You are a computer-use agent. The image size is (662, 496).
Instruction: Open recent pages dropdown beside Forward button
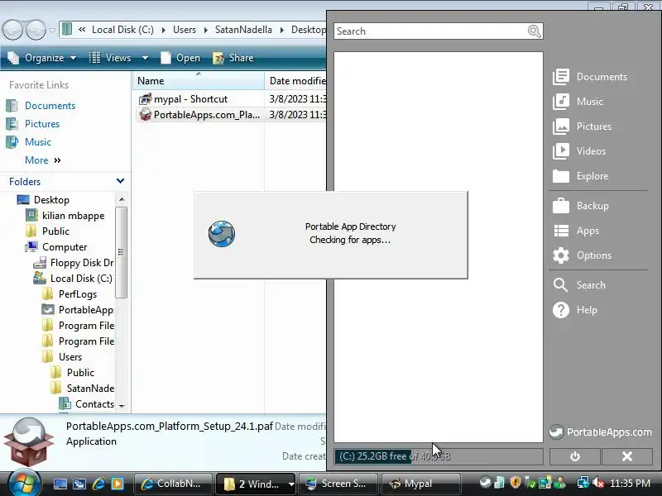[52, 31]
